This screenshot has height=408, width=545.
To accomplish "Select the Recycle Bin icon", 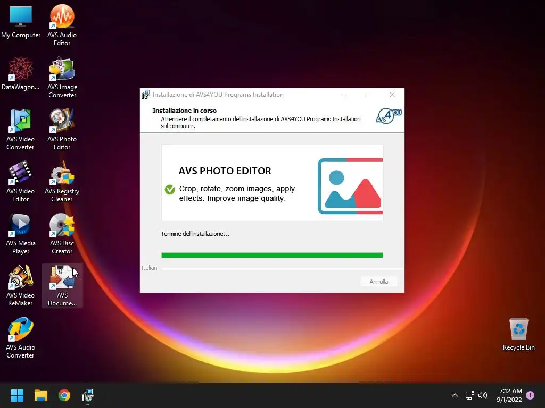I will click(518, 335).
